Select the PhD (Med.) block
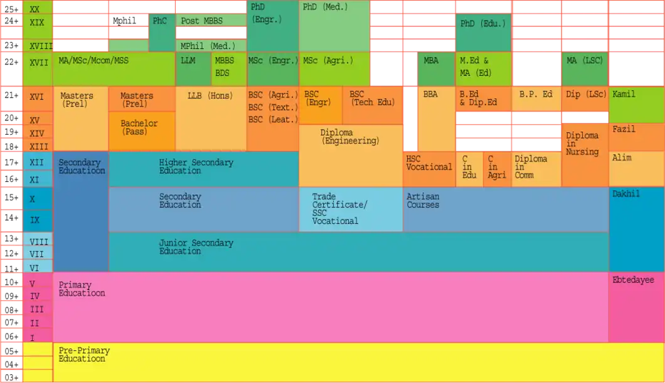The image size is (665, 383). [x=333, y=26]
